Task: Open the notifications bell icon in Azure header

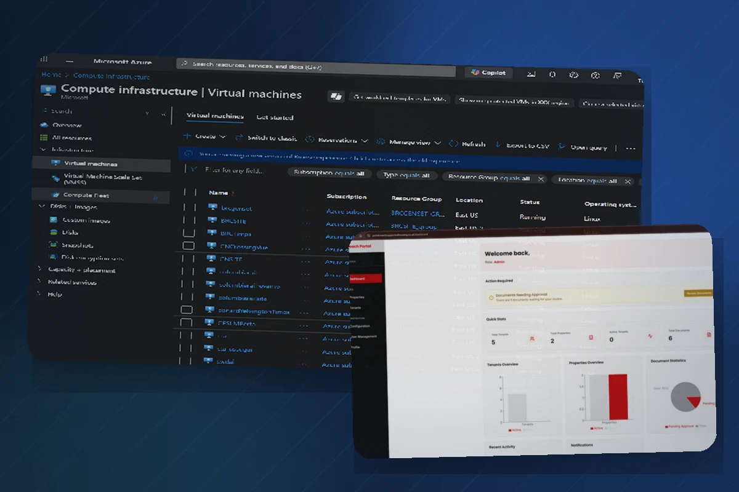Action: coord(552,74)
